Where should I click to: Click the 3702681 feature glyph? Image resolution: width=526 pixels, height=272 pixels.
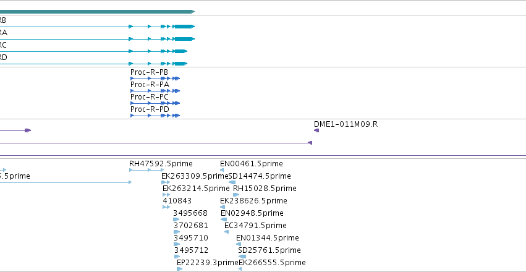pyautogui.click(x=177, y=232)
